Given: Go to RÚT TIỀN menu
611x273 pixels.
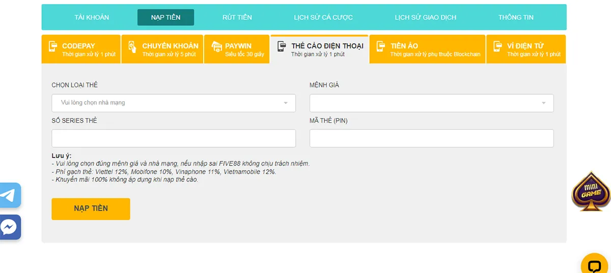Looking at the screenshot, I should (237, 17).
